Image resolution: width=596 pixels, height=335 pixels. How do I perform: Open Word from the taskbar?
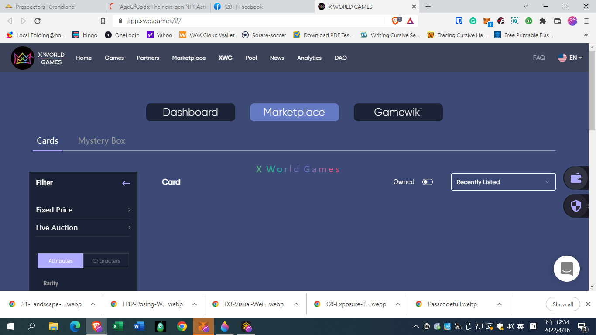point(139,326)
